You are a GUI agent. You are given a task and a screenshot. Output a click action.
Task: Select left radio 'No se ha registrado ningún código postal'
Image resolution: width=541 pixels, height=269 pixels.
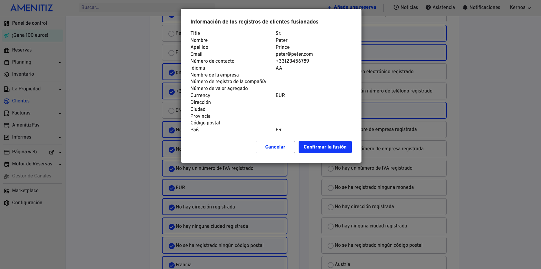(171, 246)
